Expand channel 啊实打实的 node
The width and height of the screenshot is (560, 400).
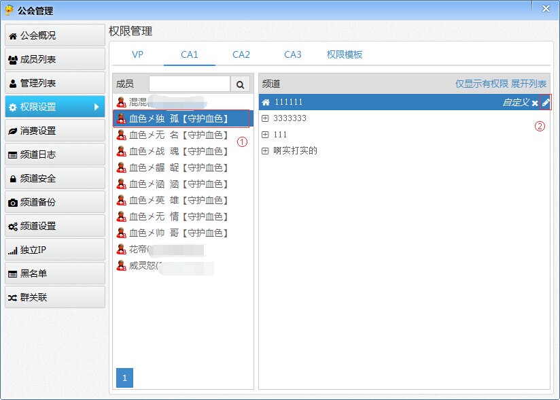click(x=265, y=151)
